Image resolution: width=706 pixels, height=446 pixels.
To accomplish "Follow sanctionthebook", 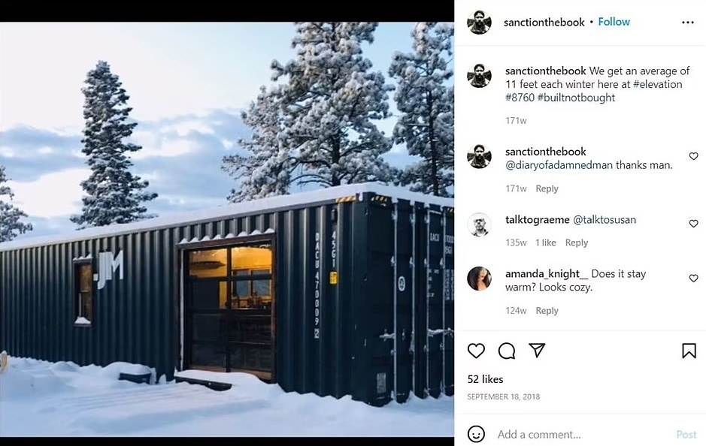I will coord(614,22).
